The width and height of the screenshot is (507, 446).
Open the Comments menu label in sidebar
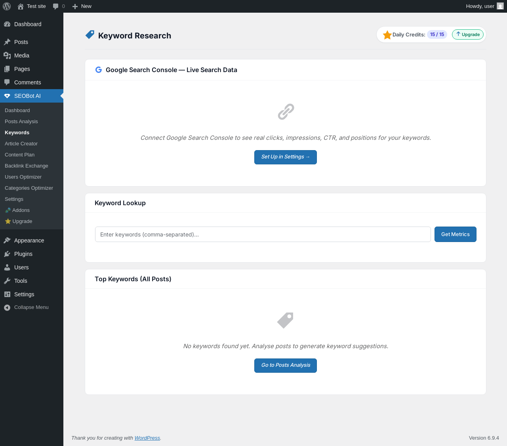[x=28, y=82]
